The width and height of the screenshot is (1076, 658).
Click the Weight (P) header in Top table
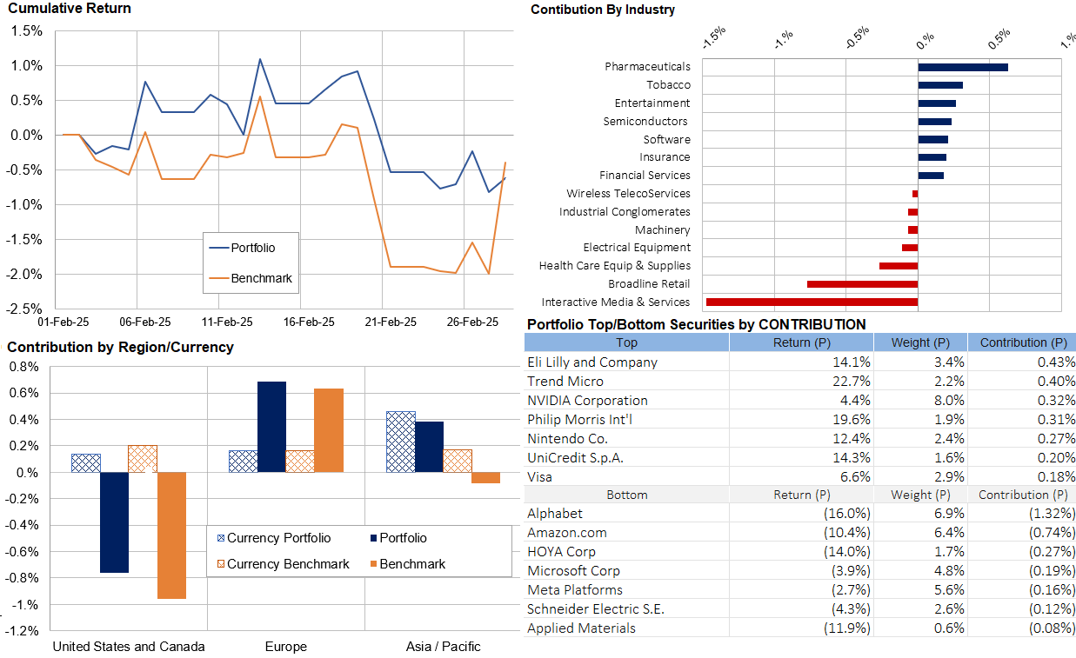click(920, 342)
